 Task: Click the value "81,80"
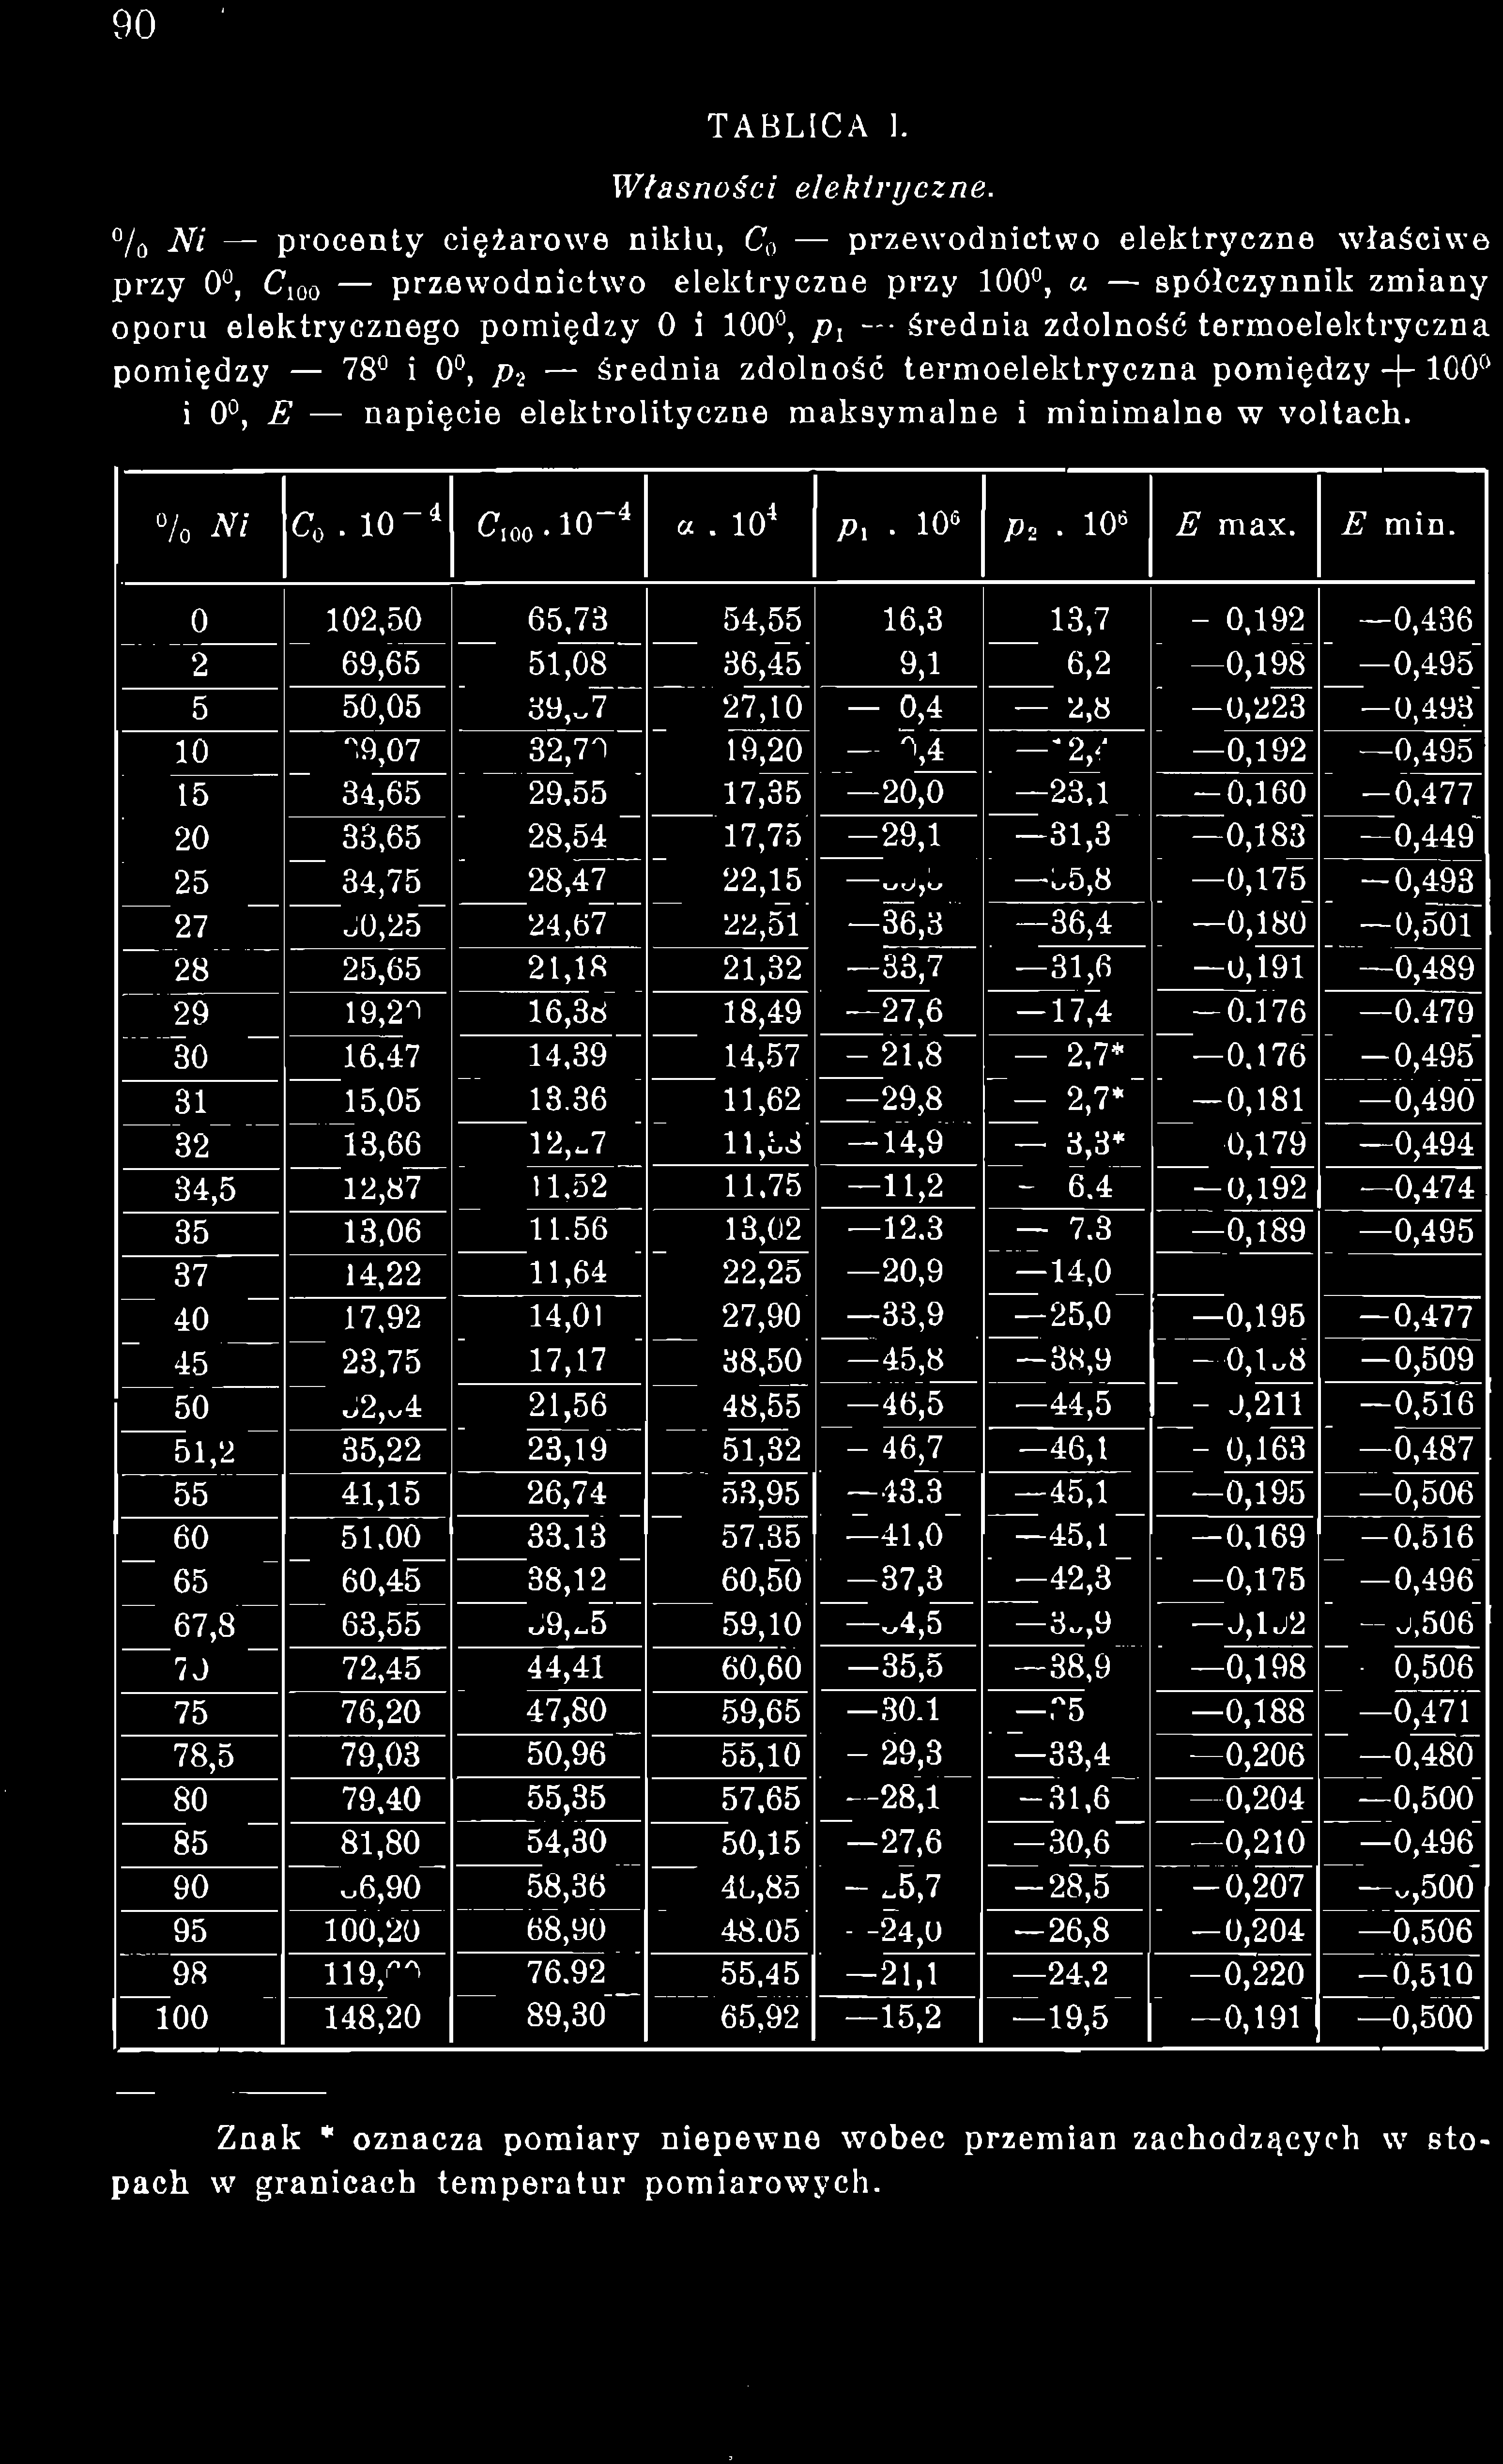click(381, 1841)
